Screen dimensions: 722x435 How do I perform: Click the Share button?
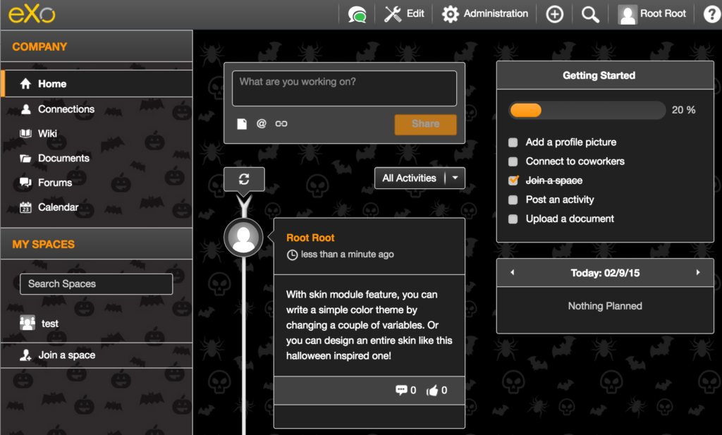tap(425, 124)
